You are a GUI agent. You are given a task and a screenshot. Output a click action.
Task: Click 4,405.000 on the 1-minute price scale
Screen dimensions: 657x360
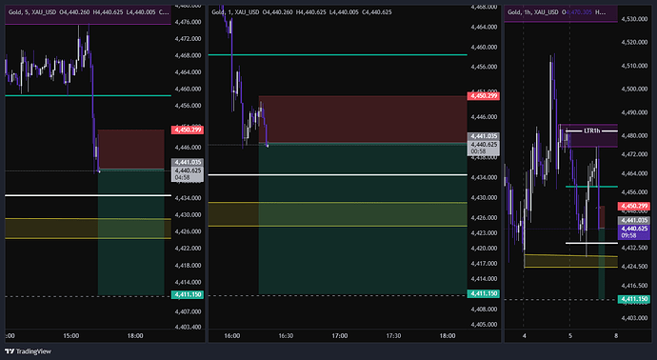(484, 325)
